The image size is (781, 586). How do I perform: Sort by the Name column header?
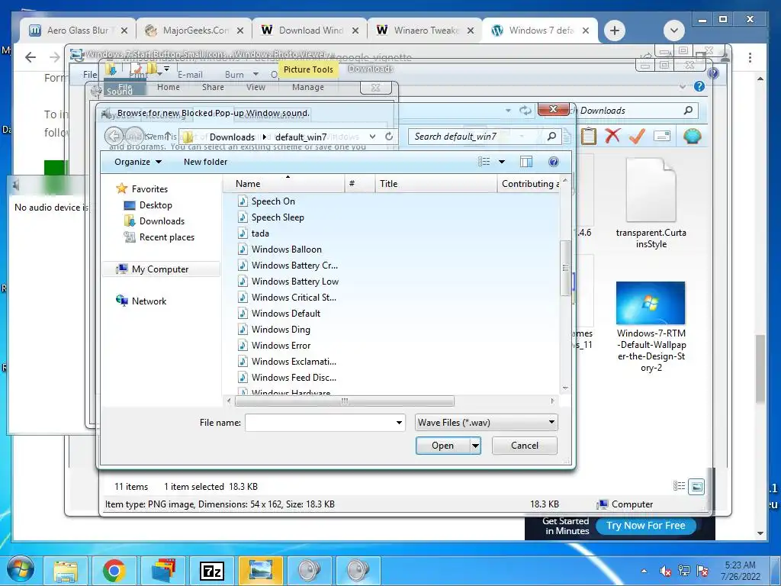click(284, 184)
